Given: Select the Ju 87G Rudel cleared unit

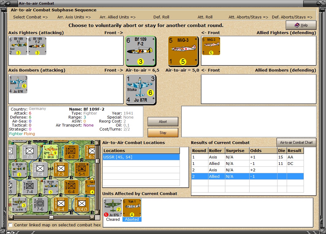Looking at the screenshot, I should [113, 208].
